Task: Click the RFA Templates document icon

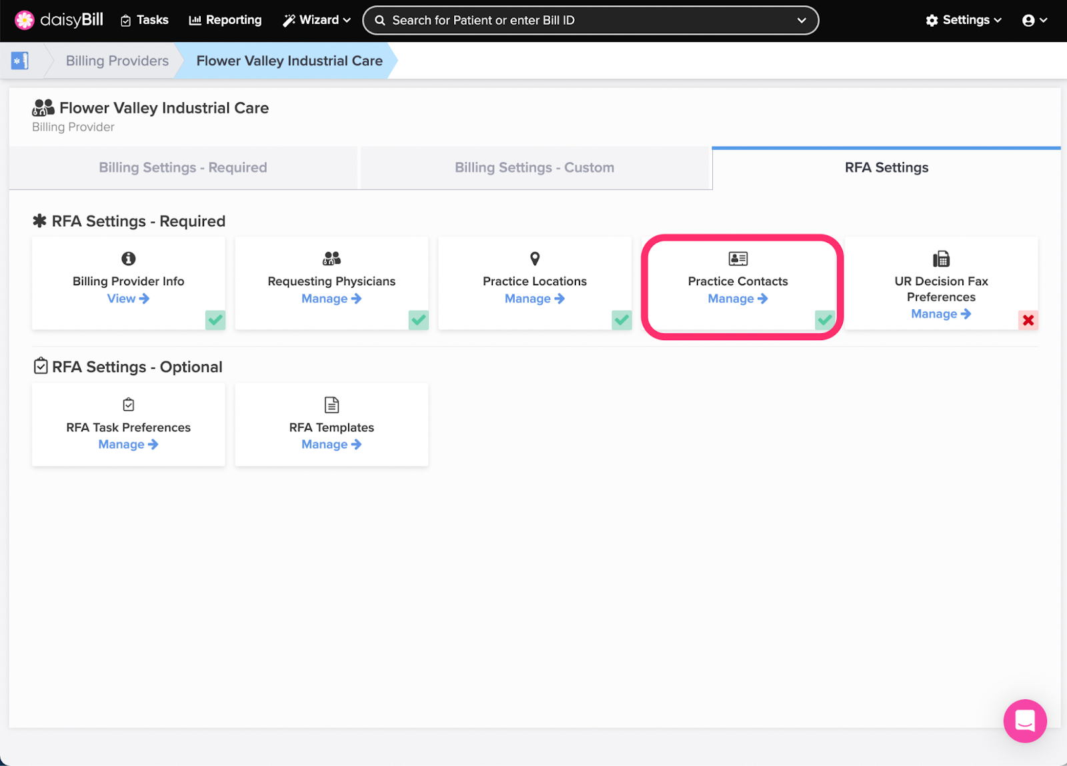Action: point(331,405)
